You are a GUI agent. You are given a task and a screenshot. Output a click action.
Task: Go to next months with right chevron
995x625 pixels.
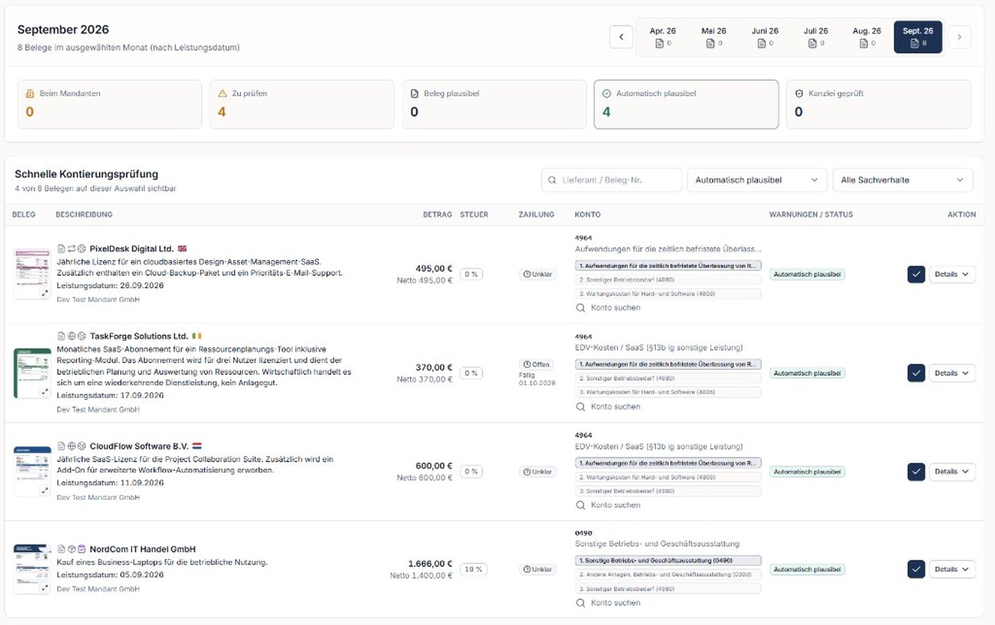click(959, 37)
